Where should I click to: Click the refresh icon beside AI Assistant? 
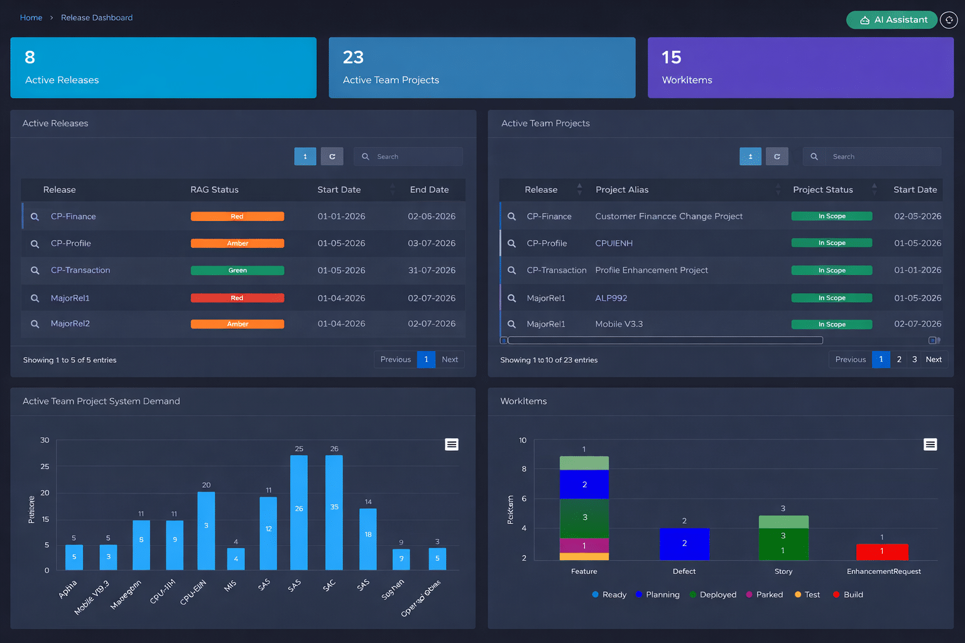coord(949,20)
